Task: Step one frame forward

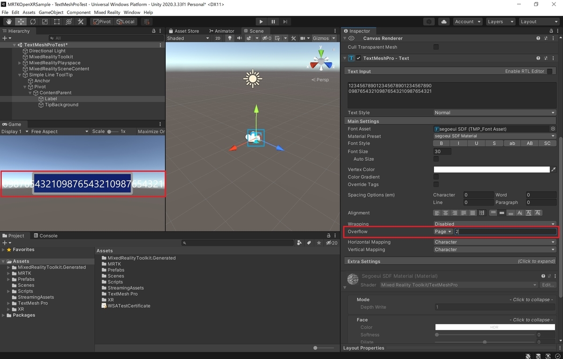Action: (285, 22)
